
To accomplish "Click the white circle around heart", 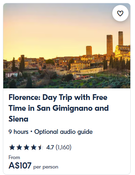I will [x=120, y=13].
